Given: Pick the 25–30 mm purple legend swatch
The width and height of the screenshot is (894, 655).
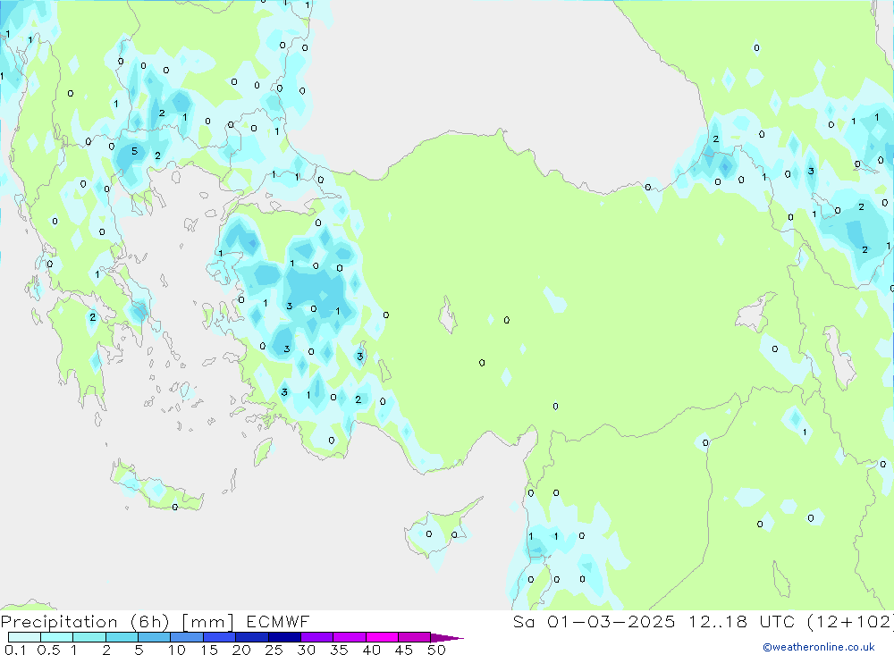Looking at the screenshot, I should [284, 637].
